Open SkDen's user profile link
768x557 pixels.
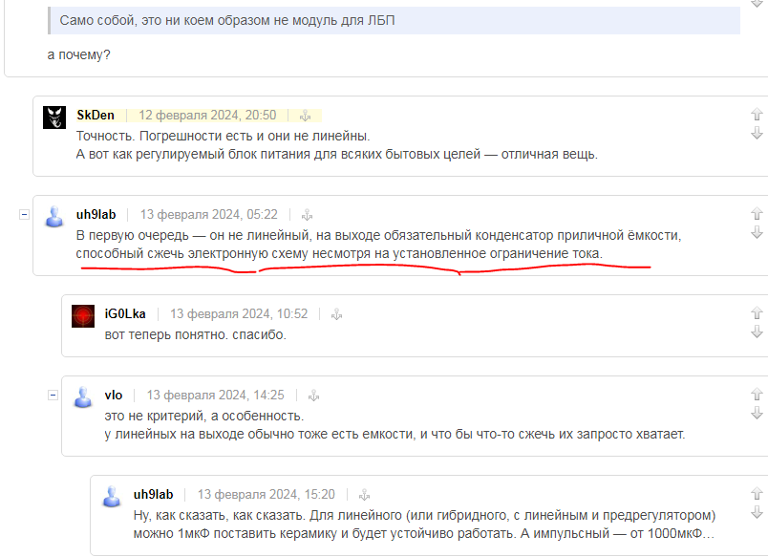click(x=96, y=115)
